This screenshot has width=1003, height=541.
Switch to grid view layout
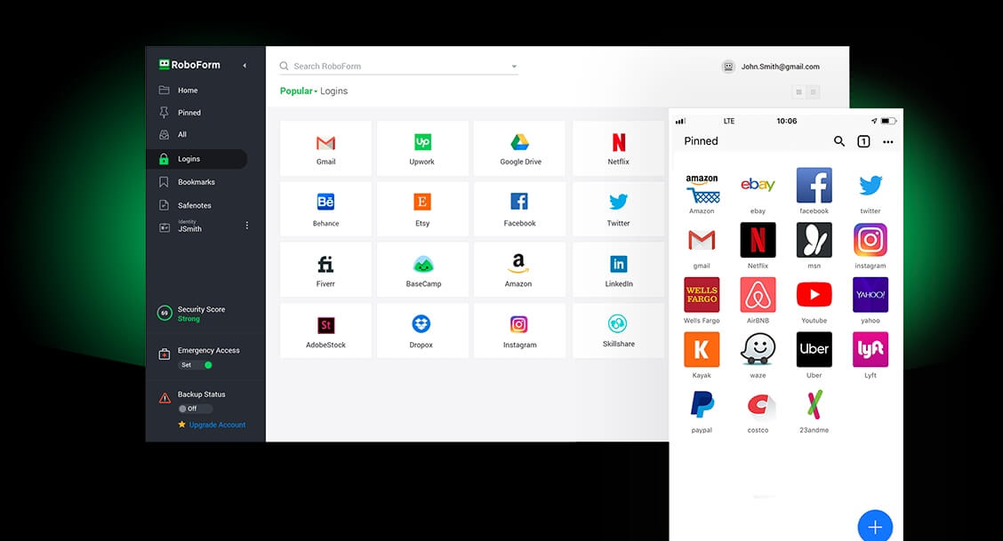pyautogui.click(x=798, y=92)
